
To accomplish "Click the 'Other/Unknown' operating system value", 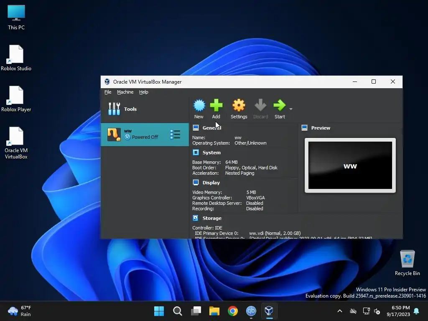I will click(x=250, y=143).
